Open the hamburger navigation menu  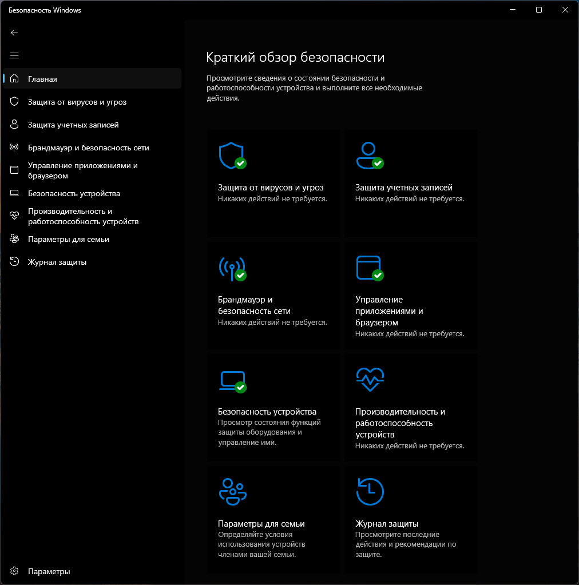pyautogui.click(x=14, y=55)
